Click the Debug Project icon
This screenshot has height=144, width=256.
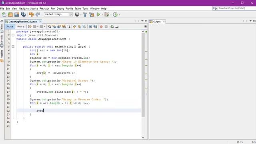[x=107, y=14]
